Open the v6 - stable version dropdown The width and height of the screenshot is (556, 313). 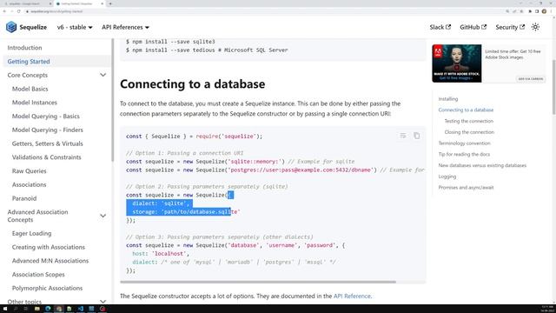click(75, 27)
